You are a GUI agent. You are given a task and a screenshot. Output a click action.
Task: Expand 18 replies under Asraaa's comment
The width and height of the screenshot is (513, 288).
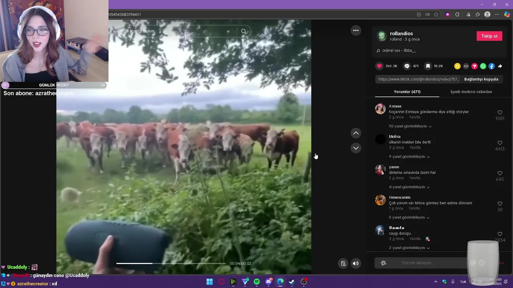tap(410, 126)
